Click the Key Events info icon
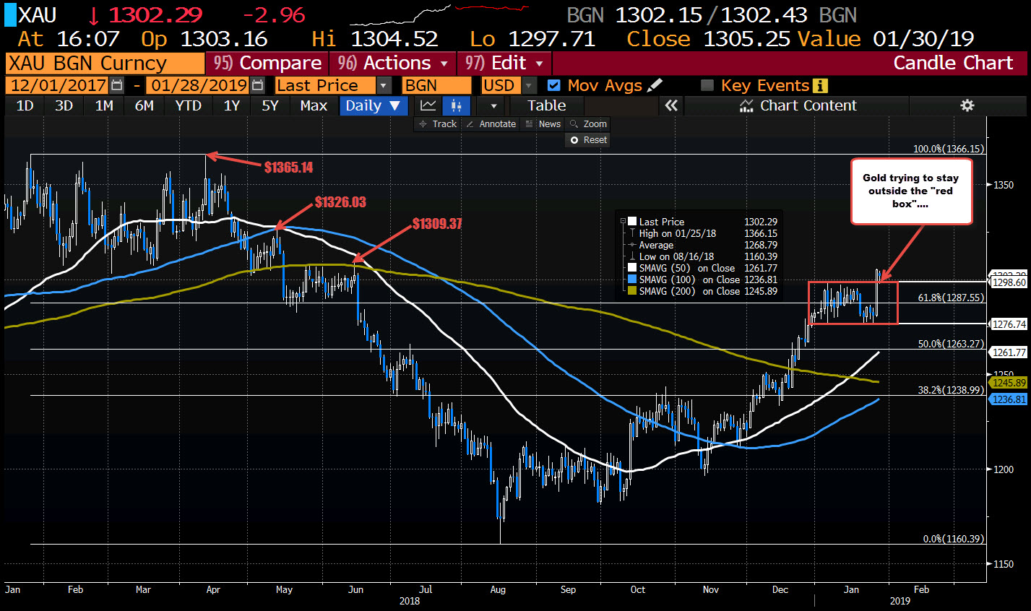This screenshot has width=1031, height=611. click(x=820, y=85)
